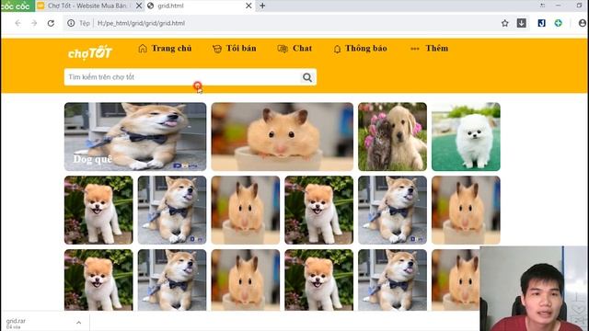Close the Chợ Tốt browser tab
The width and height of the screenshot is (589, 331).
(x=139, y=6)
